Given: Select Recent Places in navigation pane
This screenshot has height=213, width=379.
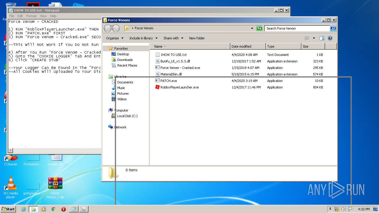Looking at the screenshot, I should tap(127, 65).
